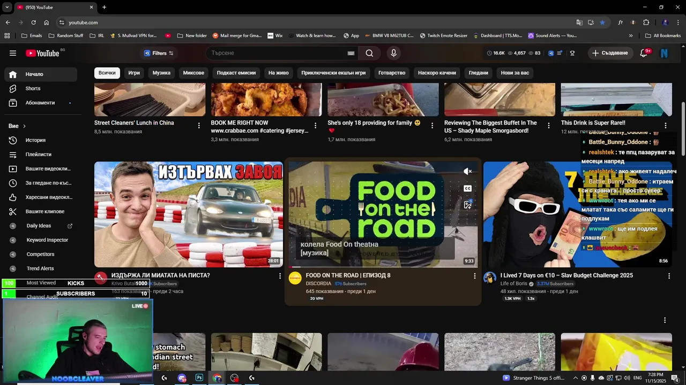This screenshot has width=686, height=385.
Task: Open more options for Street Cleaners' Lunch video
Action: 199,126
